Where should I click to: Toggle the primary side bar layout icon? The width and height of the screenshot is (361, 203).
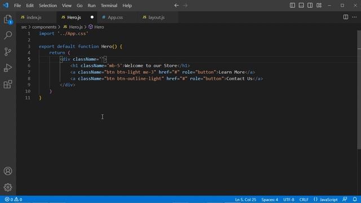click(x=292, y=5)
